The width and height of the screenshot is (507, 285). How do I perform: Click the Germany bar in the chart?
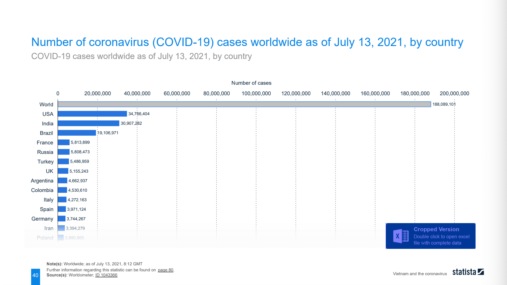pyautogui.click(x=62, y=219)
